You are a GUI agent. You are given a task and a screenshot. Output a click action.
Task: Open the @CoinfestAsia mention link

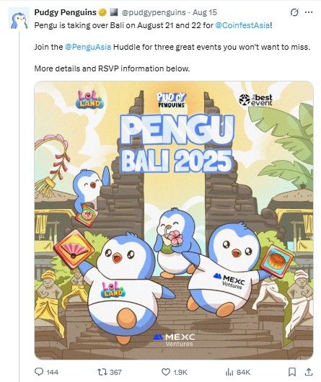[x=242, y=25]
